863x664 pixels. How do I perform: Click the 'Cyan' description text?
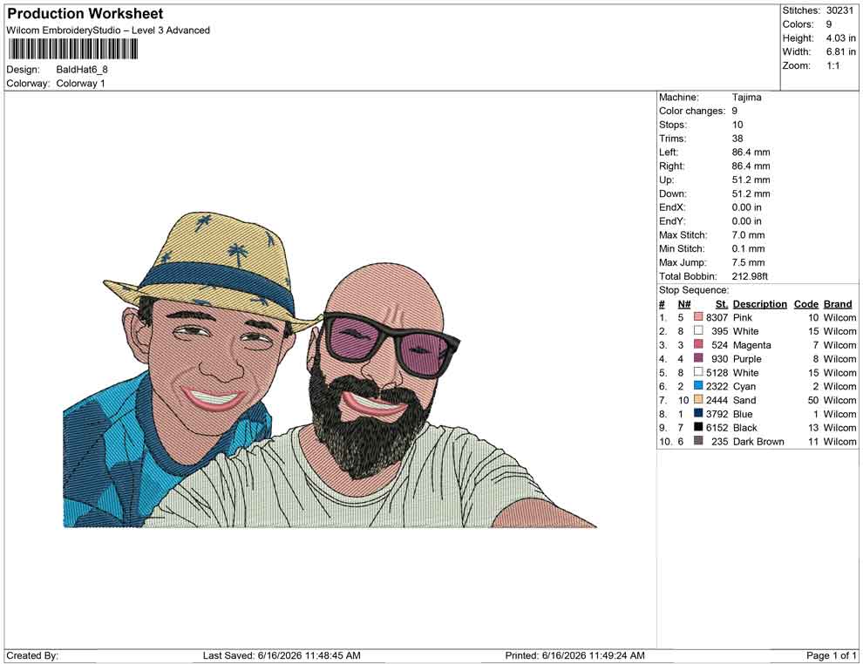click(x=744, y=386)
